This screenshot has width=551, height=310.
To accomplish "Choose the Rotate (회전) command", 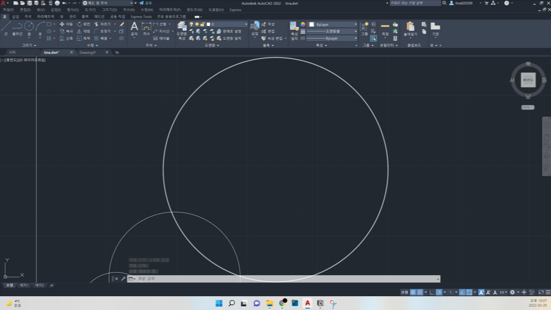I will [x=83, y=24].
